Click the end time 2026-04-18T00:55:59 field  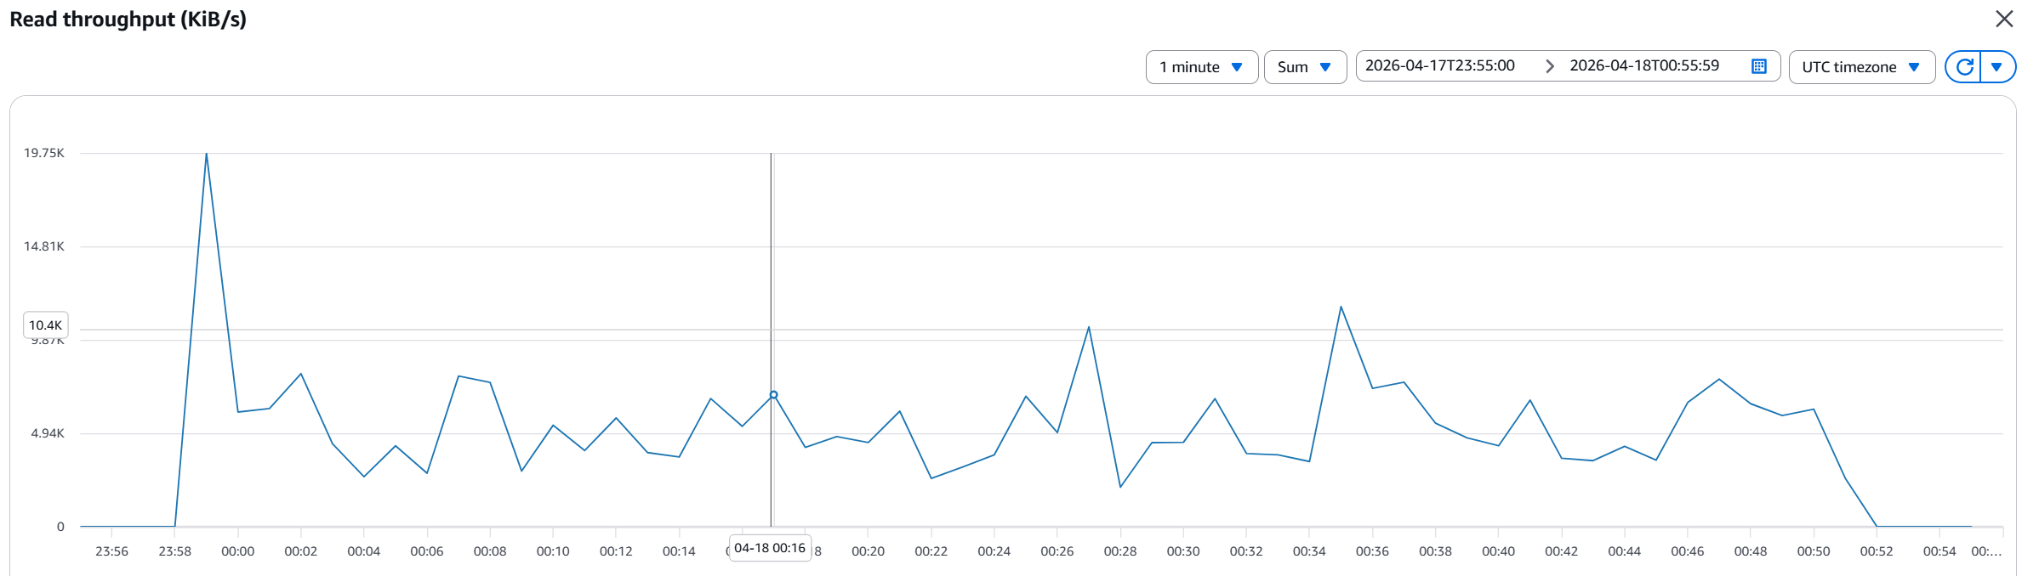pos(1644,65)
